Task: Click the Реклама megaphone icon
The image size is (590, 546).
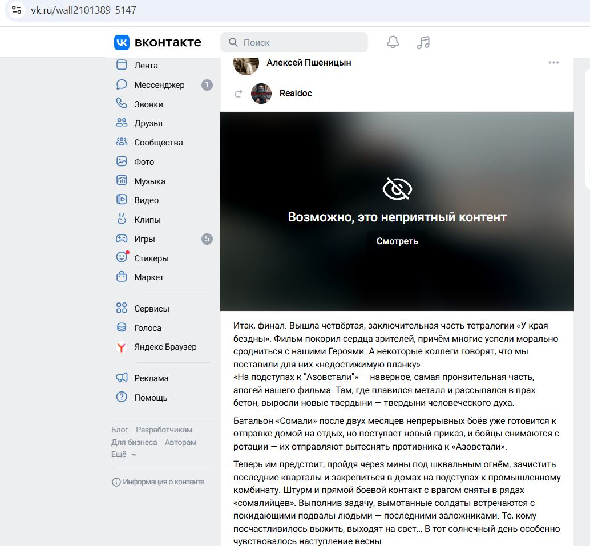Action: pyautogui.click(x=122, y=378)
